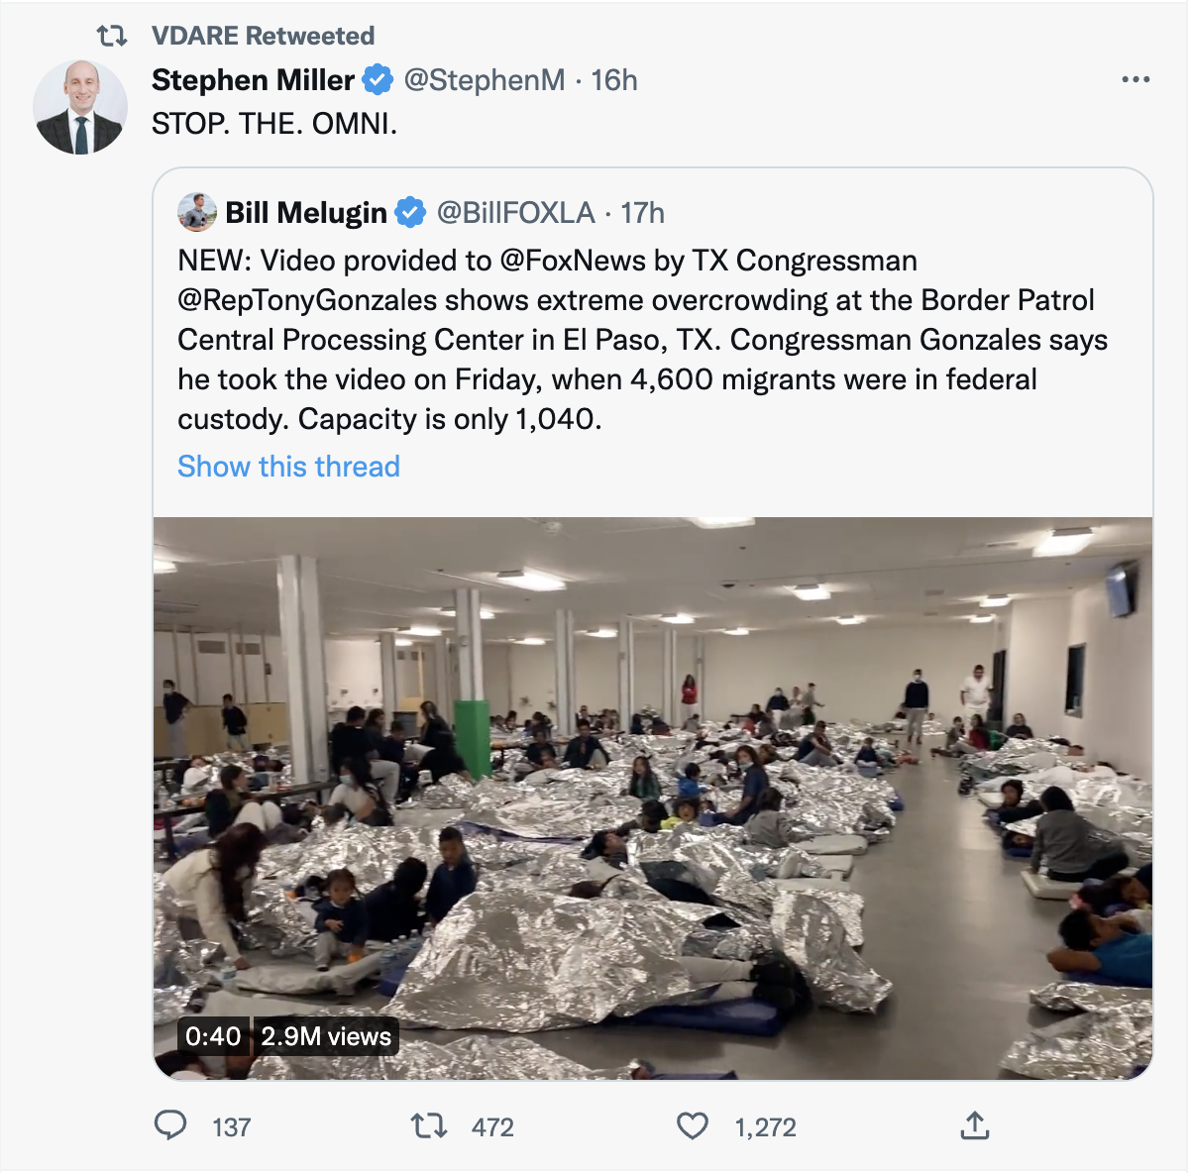Open the three-dot more options menu
Screen dimensions: 1193x1173
click(x=1136, y=80)
